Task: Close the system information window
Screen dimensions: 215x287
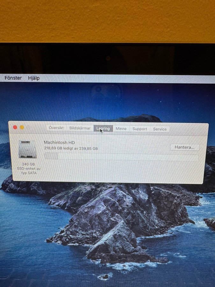Action: (x=15, y=127)
